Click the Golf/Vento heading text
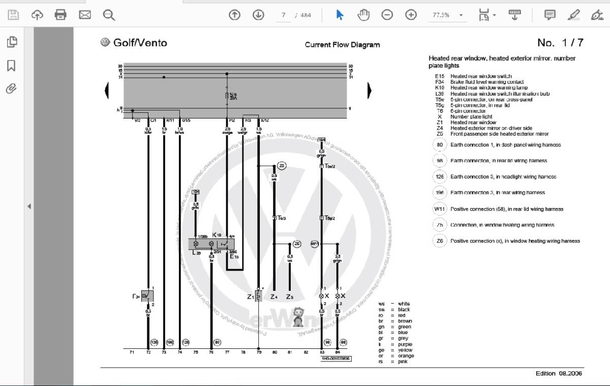This screenshot has height=386, width=610. (x=140, y=43)
